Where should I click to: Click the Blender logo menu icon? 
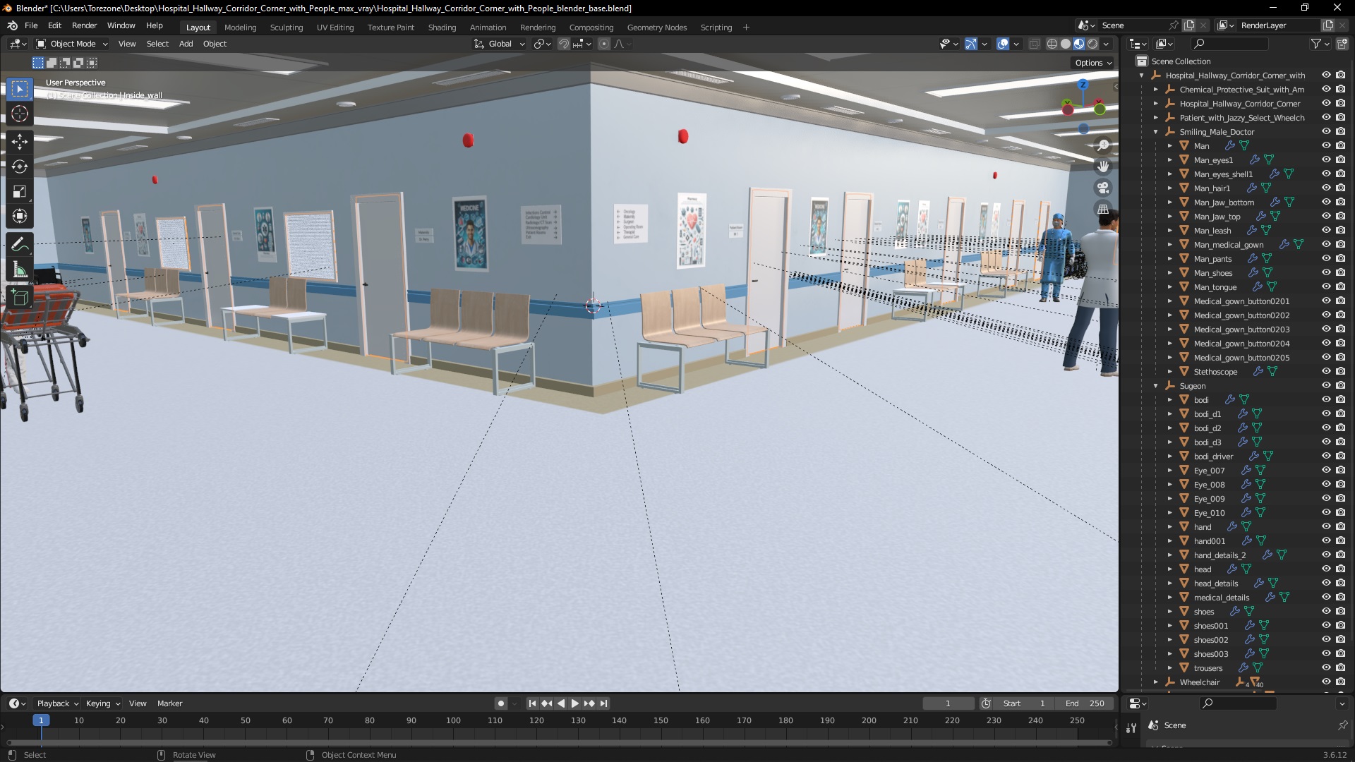click(x=12, y=25)
